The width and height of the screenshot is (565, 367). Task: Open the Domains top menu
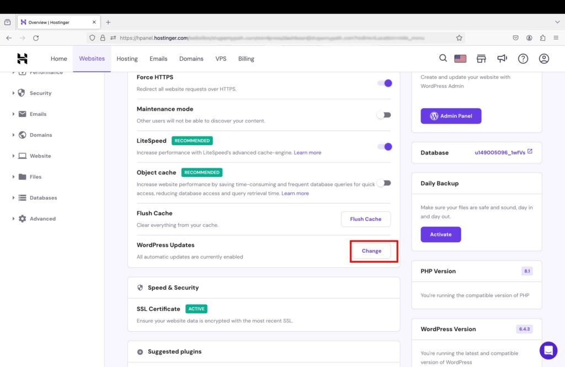[x=191, y=58]
